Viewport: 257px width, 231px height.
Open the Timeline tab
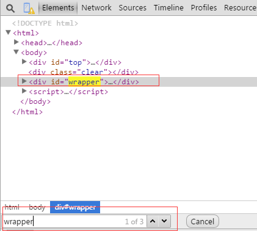pos(168,8)
